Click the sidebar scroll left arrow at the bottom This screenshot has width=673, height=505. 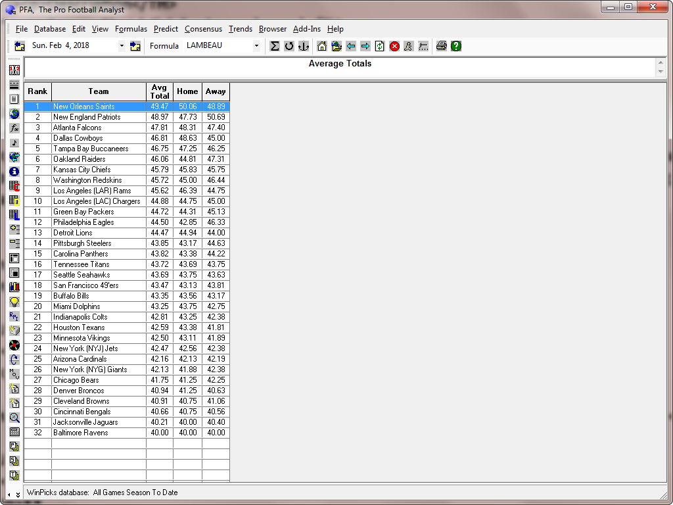(9, 494)
